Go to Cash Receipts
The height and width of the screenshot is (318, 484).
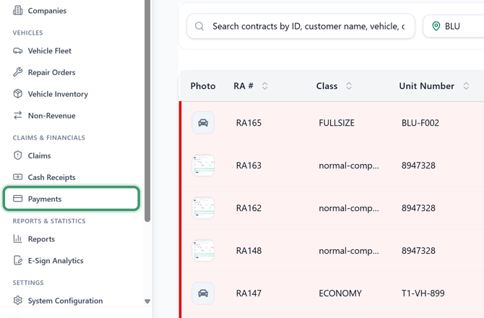[51, 177]
